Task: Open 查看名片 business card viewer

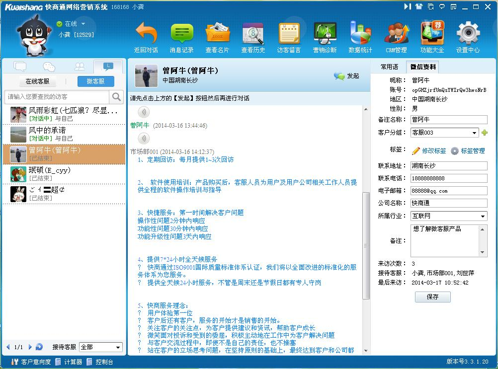Action: pyautogui.click(x=217, y=34)
